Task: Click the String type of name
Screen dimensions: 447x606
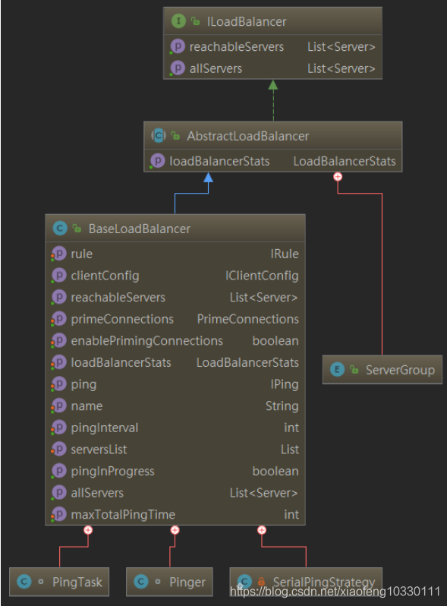Action: click(282, 406)
